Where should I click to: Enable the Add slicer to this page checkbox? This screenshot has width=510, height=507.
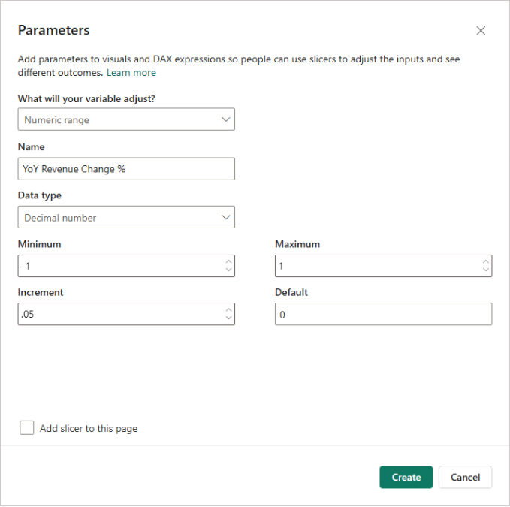tap(27, 428)
